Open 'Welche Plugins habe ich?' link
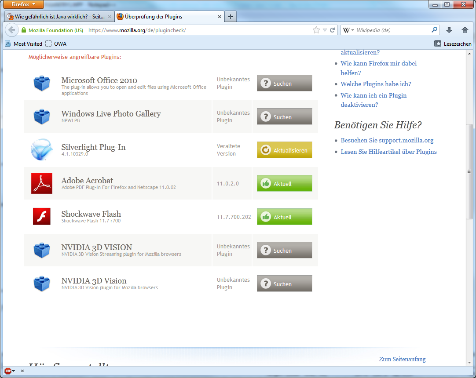 376,84
